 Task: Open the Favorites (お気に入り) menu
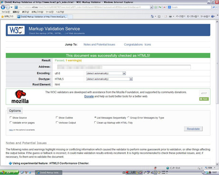(x=38, y=12)
